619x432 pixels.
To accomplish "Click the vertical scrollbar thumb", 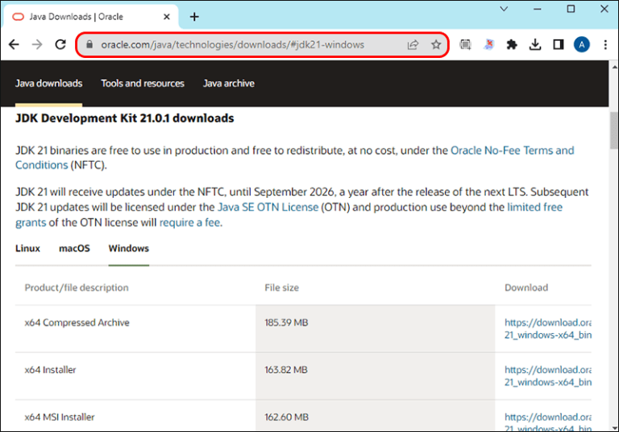I will (614, 130).
